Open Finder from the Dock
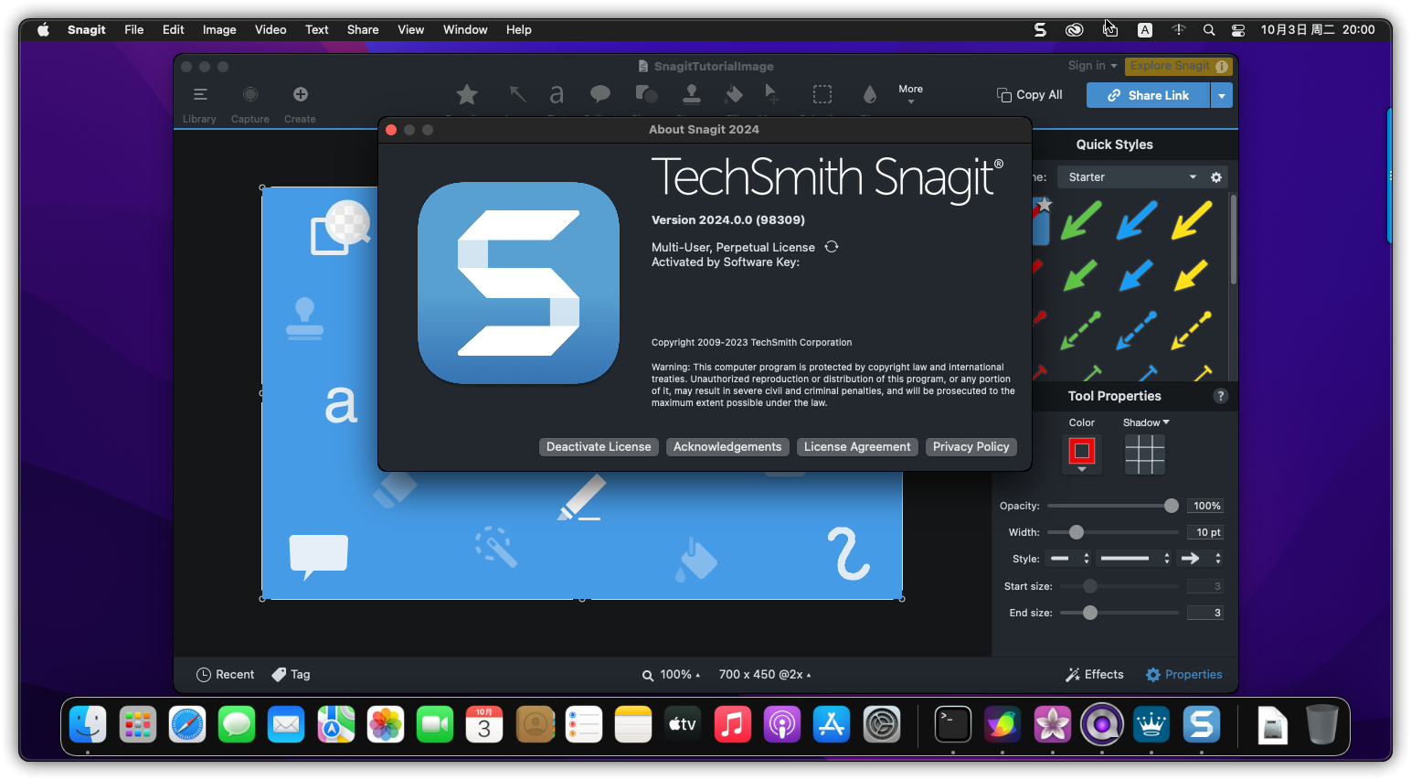 point(88,725)
